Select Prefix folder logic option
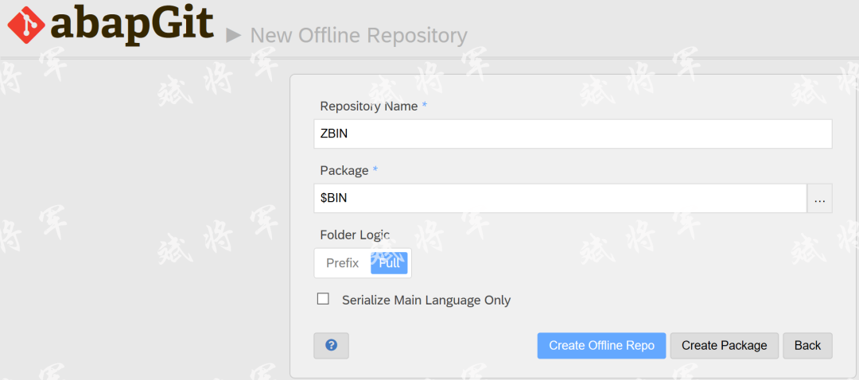 tap(342, 263)
